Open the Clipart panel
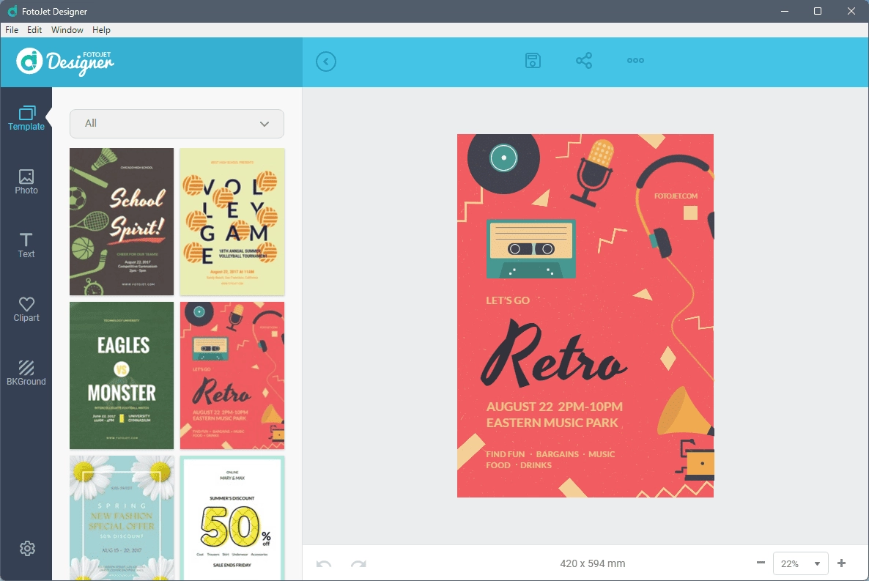 [x=26, y=309]
